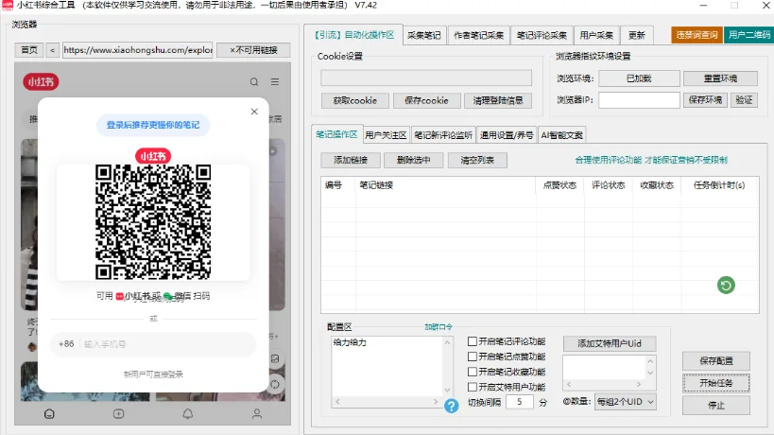
Task: Click 添加链接 button
Action: pyautogui.click(x=351, y=160)
